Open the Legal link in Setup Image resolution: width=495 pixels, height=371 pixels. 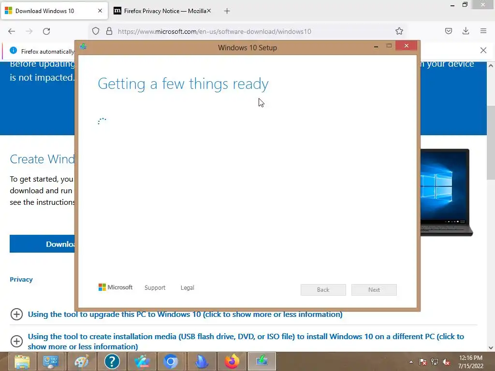click(x=187, y=288)
